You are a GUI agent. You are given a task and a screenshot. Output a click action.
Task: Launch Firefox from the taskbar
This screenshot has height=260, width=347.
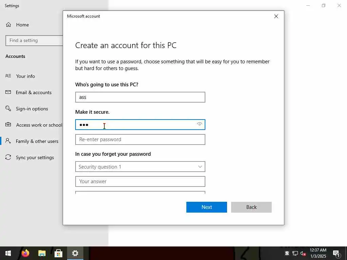(x=25, y=253)
